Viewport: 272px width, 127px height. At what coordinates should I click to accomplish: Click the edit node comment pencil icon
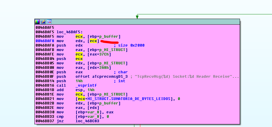pyautogui.click(x=43, y=22)
